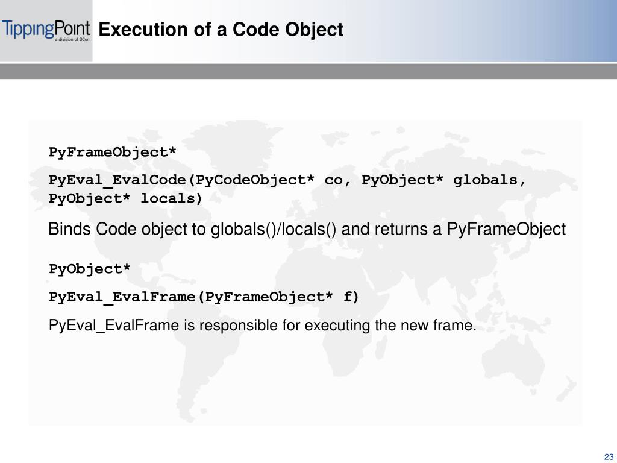Click the sentence about executing the new frame
The image size is (617, 463).
click(x=263, y=326)
